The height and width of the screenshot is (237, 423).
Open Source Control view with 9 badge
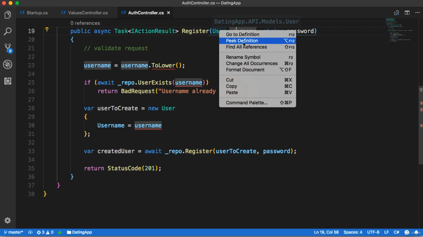8,48
